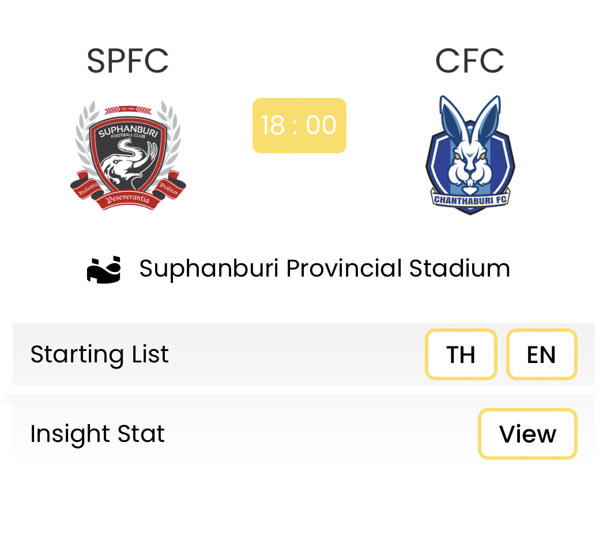Screen dimensions: 607x537
Task: Click the Chanthaburi FC rabbit logo
Action: (470, 155)
